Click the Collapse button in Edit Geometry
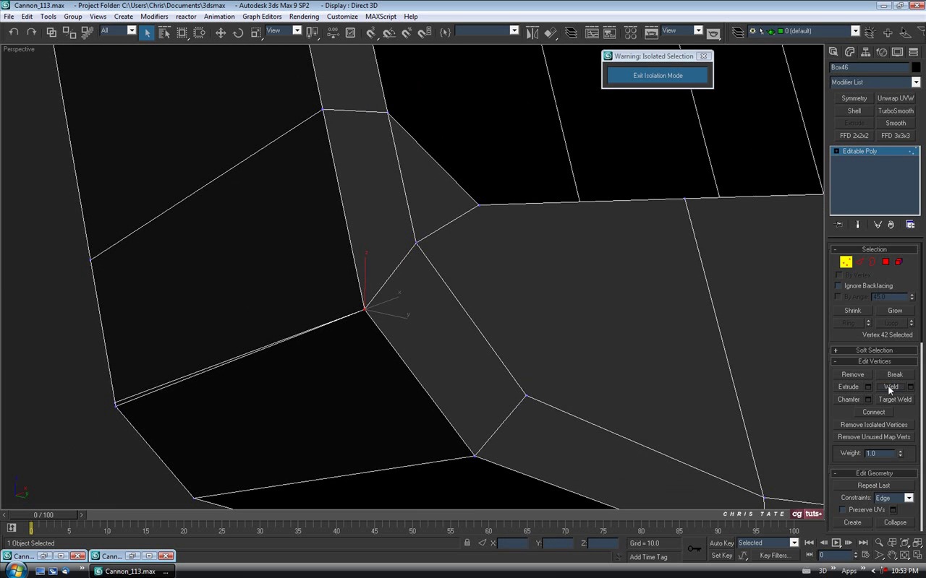Screen dimensions: 926x578 pyautogui.click(x=895, y=522)
